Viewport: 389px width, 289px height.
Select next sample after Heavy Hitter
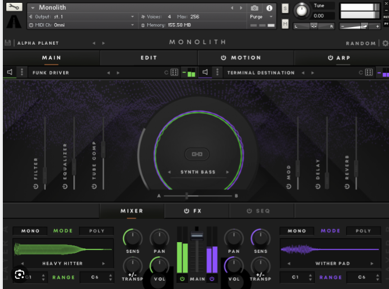pos(103,264)
